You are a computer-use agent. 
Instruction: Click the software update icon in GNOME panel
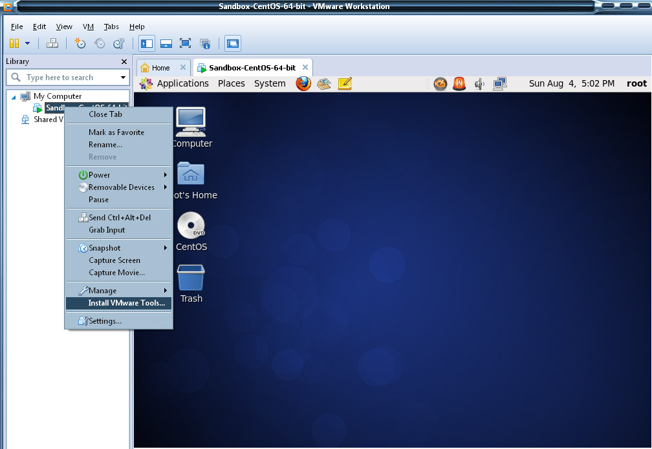click(x=440, y=84)
